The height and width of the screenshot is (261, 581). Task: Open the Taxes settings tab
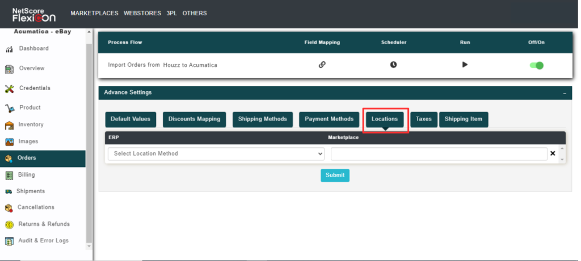click(x=423, y=119)
